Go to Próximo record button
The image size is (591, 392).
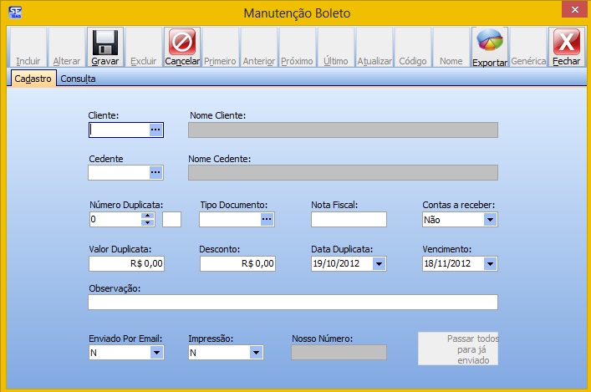[298, 47]
